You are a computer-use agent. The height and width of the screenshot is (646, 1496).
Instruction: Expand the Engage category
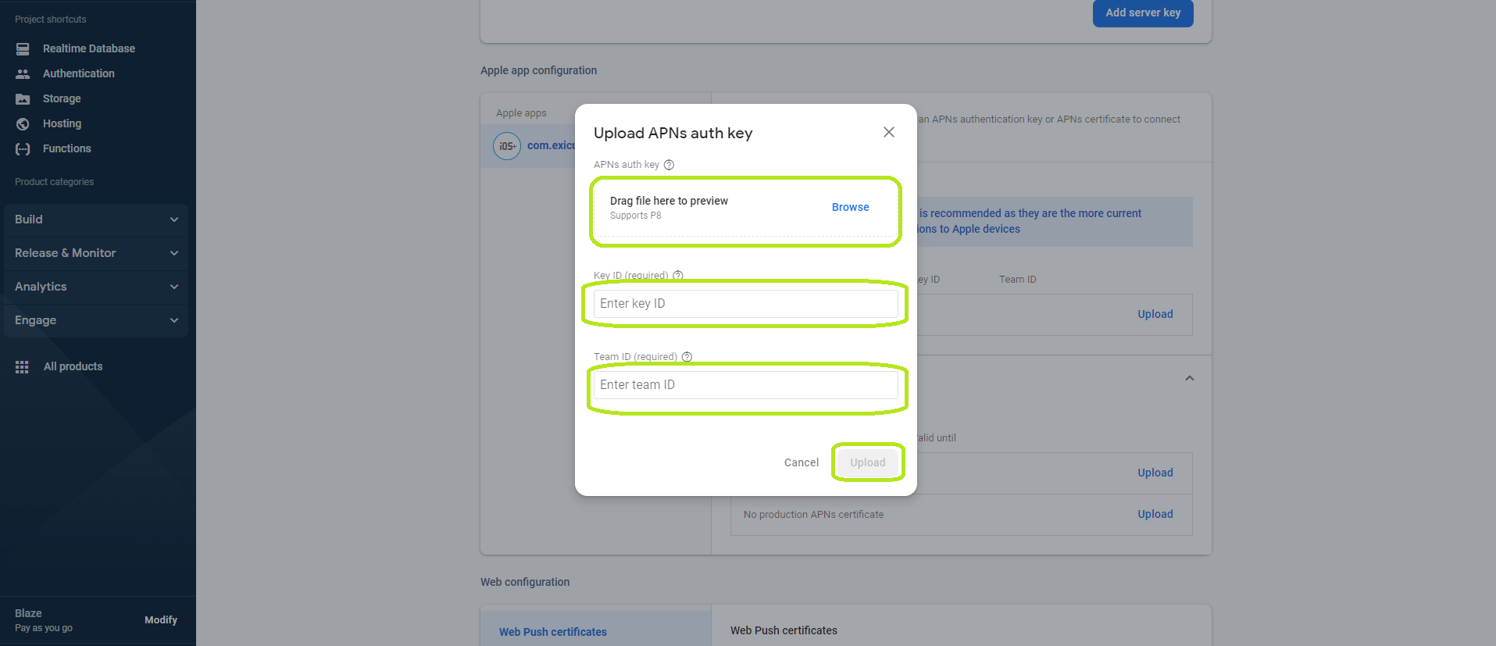[95, 320]
